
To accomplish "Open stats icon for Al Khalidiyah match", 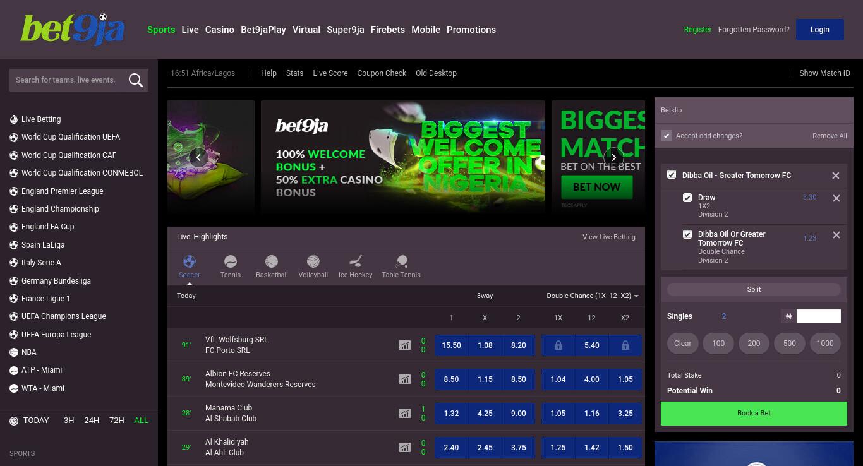I will pyautogui.click(x=405, y=448).
